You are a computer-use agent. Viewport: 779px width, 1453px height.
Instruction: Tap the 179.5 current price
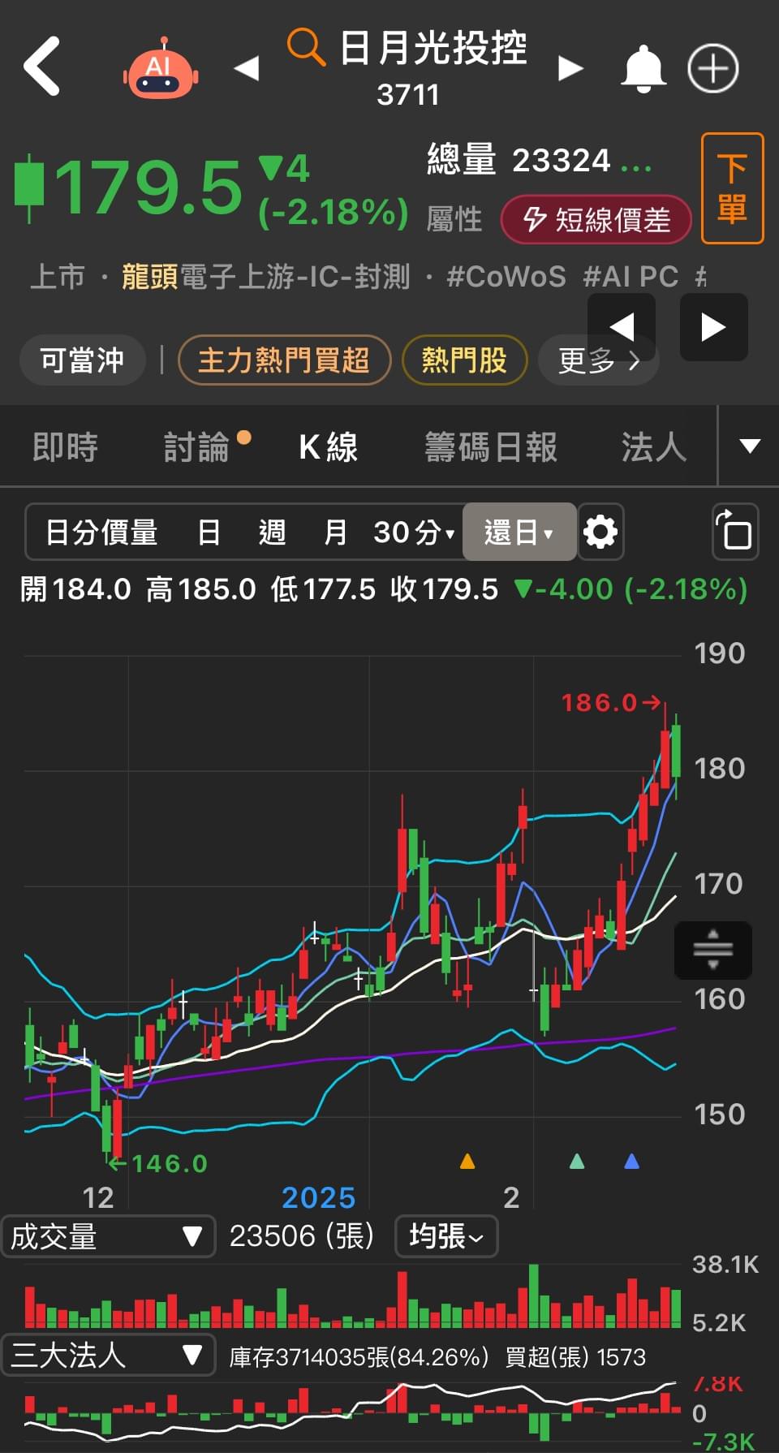click(149, 187)
